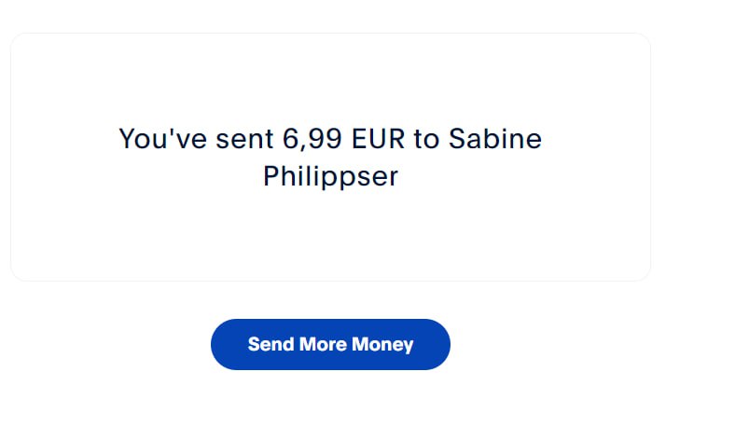Click the recipient surname "Philippser"
749x427 pixels.
click(x=330, y=176)
